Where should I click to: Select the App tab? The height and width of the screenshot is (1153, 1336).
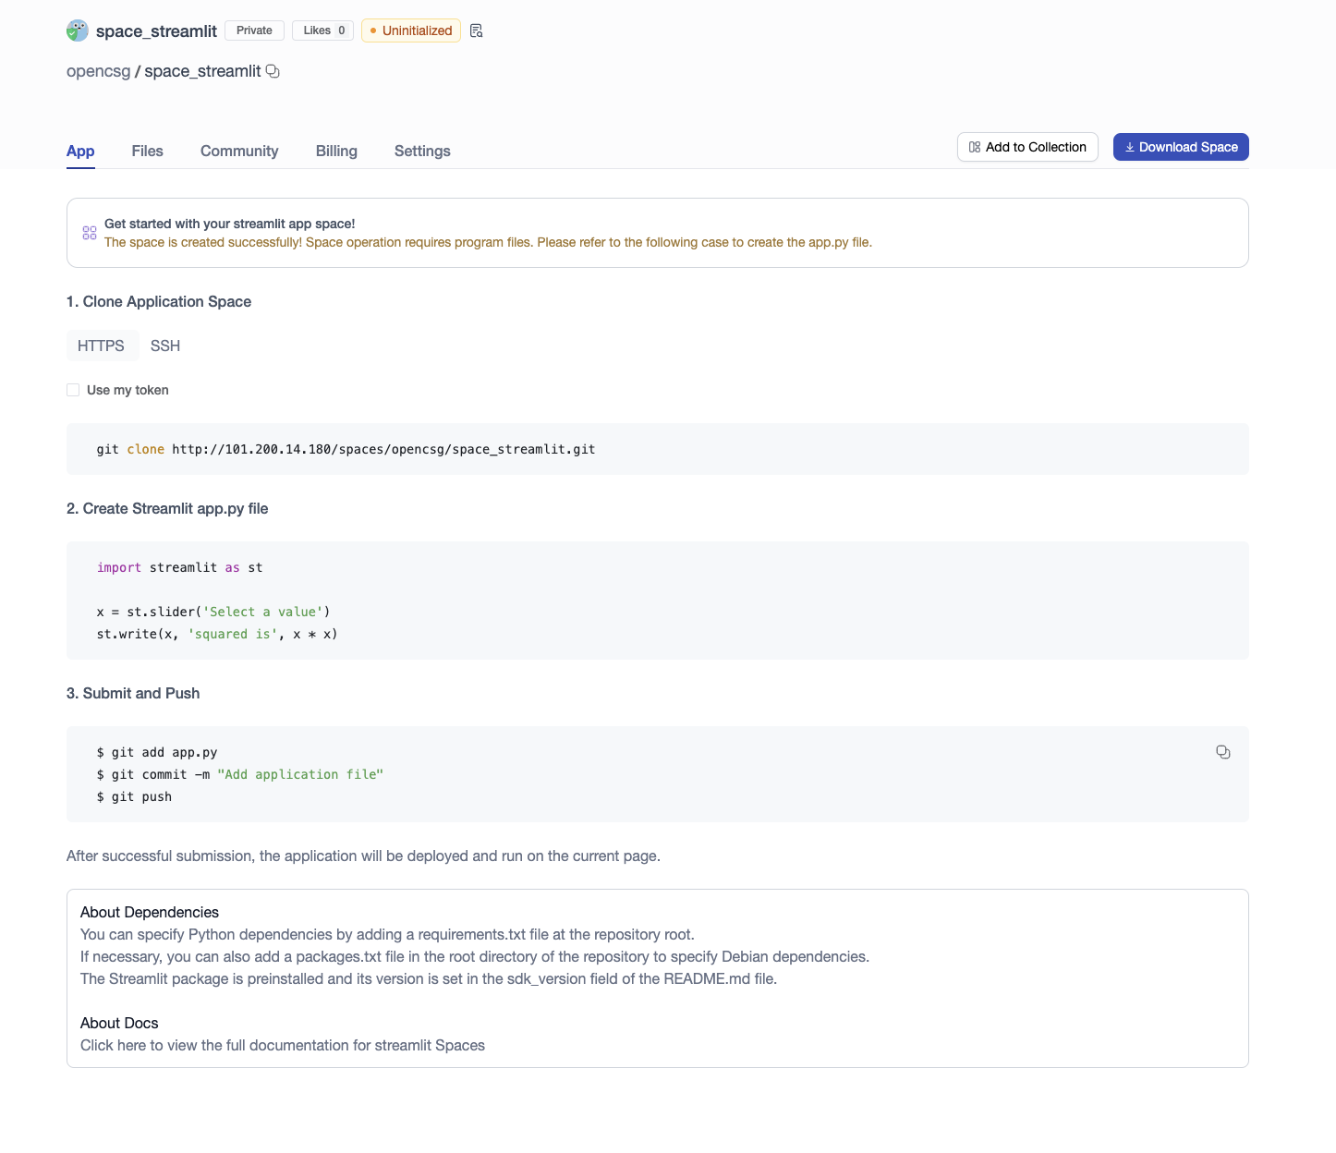pyautogui.click(x=80, y=151)
